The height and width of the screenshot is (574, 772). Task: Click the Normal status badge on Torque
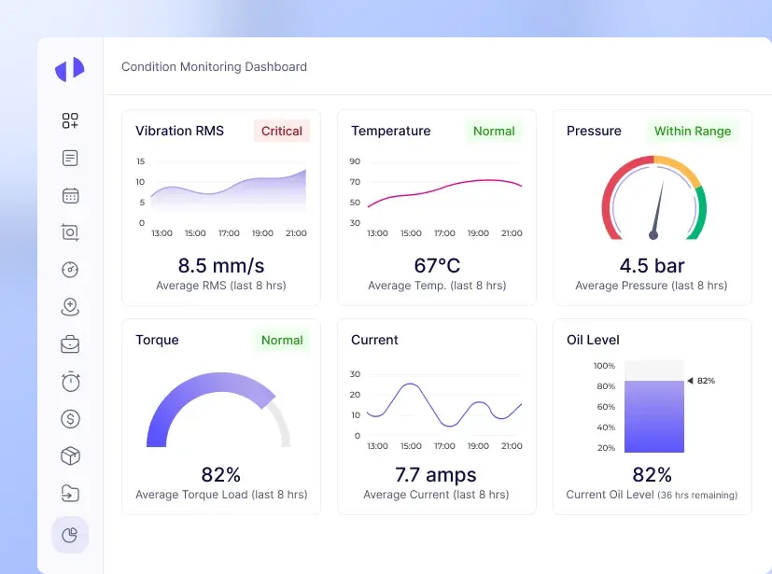click(x=282, y=340)
